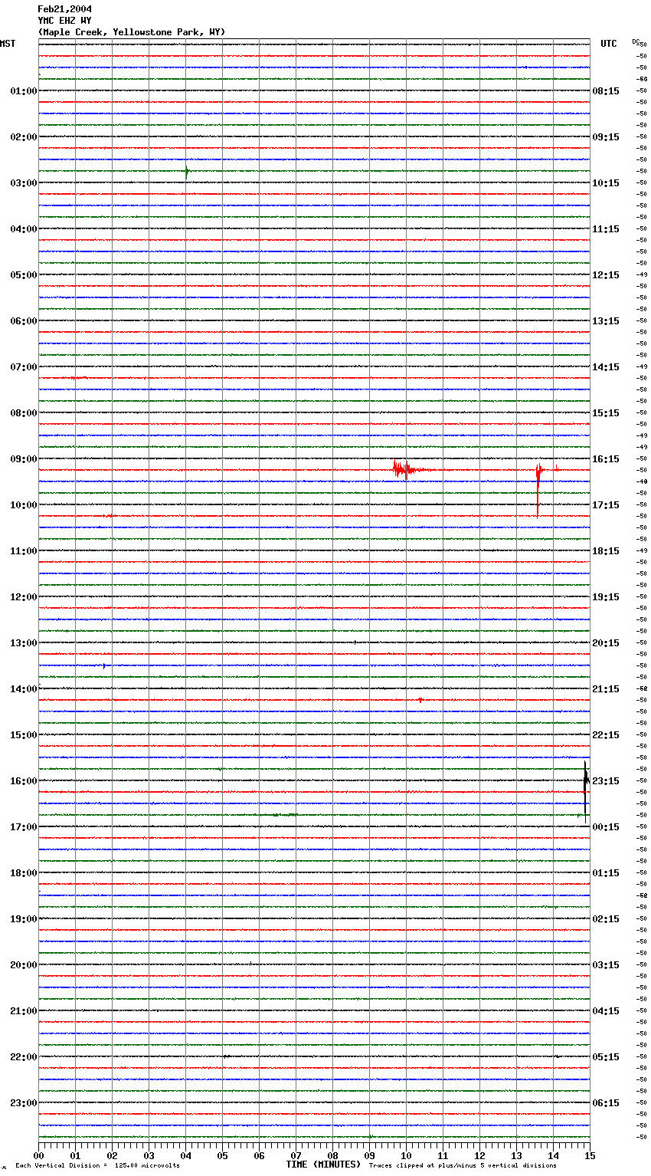Select the YMC EHZ WY station label
Viewport: 651px width, 1176px height.
[64, 21]
